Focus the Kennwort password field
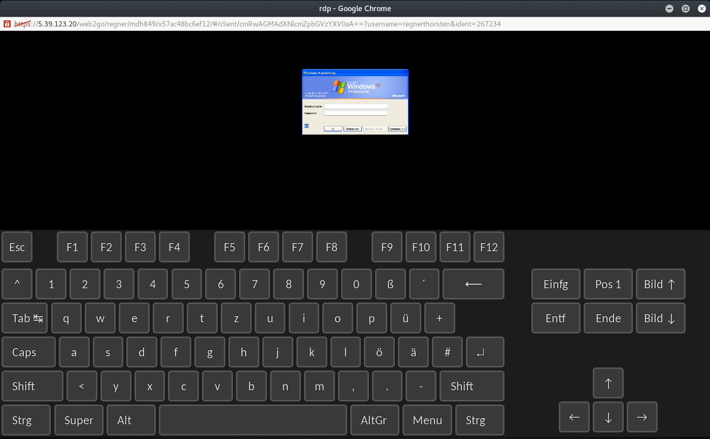The height and width of the screenshot is (439, 710). coord(355,113)
